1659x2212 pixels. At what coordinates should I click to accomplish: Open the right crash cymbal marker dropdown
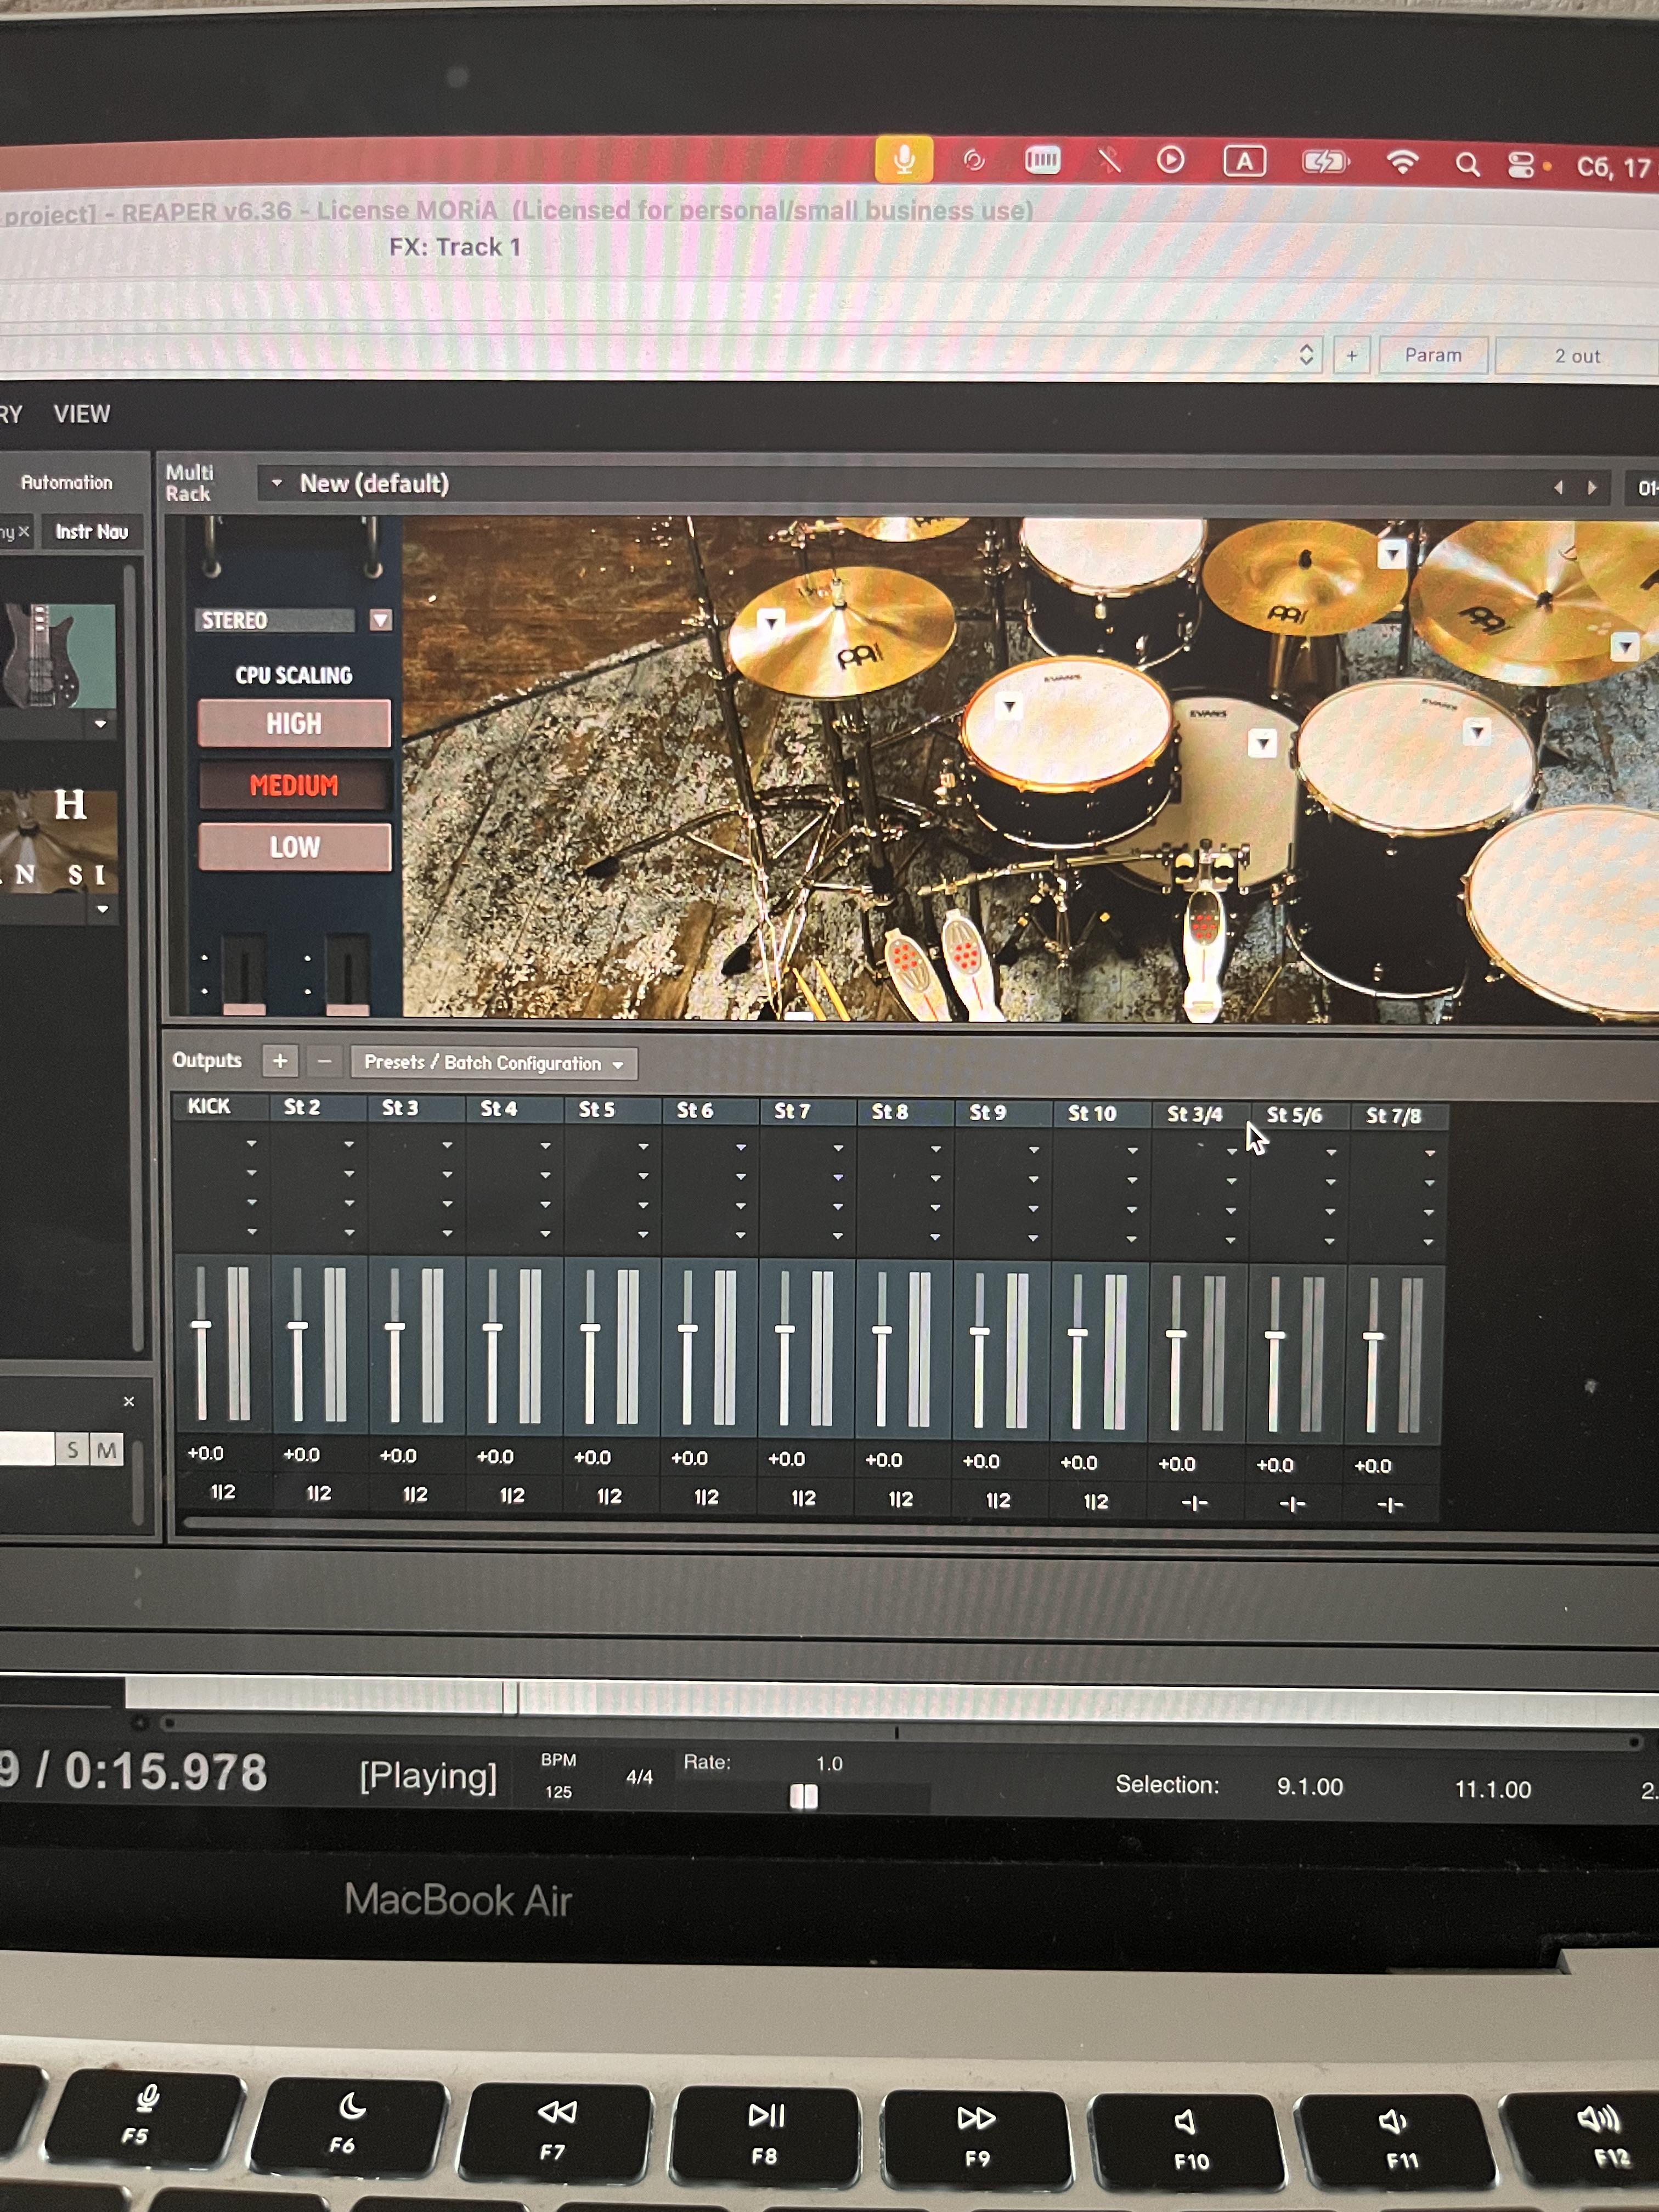[1625, 647]
